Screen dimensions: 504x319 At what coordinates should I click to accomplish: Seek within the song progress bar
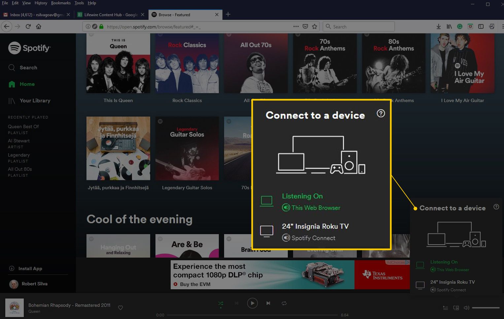pyautogui.click(x=252, y=315)
